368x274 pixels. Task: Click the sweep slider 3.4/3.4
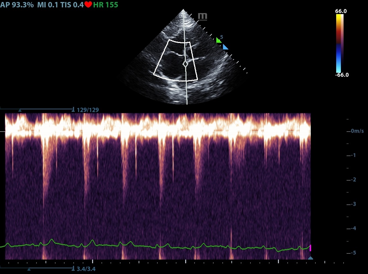pyautogui.click(x=37, y=268)
